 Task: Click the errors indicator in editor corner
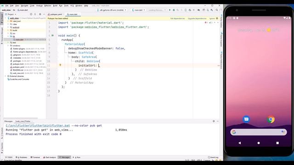(206, 22)
